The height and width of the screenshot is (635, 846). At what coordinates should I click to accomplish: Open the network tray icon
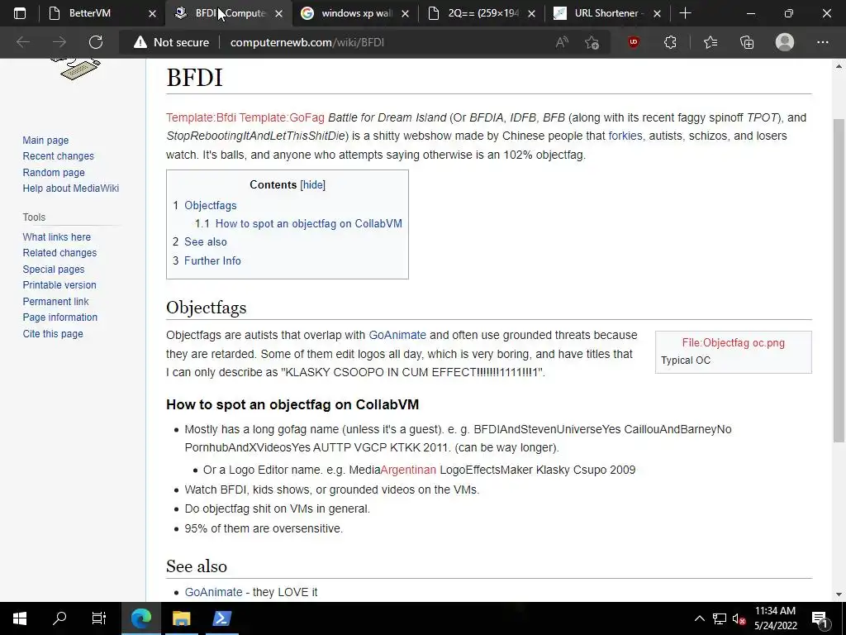[720, 618]
